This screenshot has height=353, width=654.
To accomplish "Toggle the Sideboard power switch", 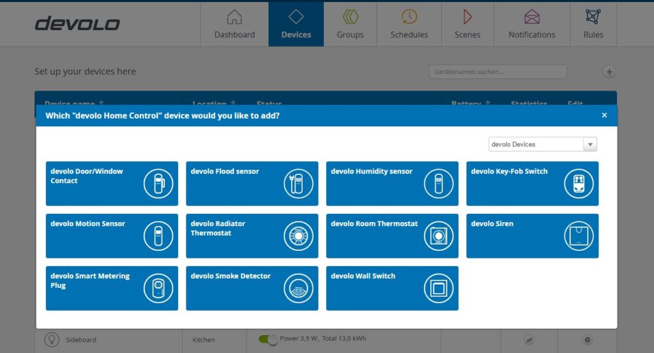I will point(268,339).
